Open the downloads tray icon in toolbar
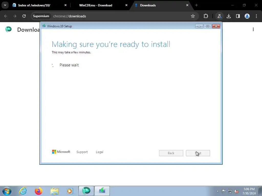This screenshot has width=262, height=196. coord(229,16)
